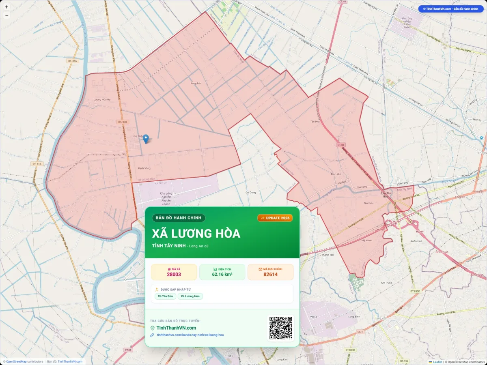The width and height of the screenshot is (487, 365).
Task: Click the Xuân Hòa map label
Action: point(416,241)
